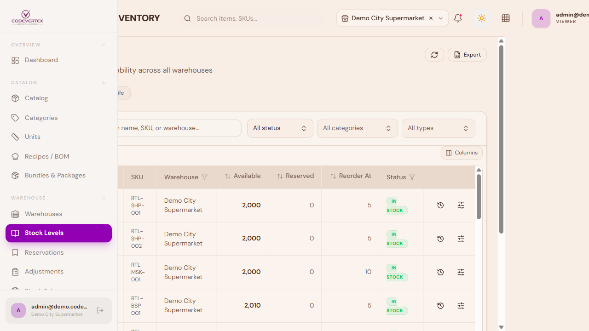Navigate to Recipes / BOM
Viewport: 589px width, 331px height.
pyautogui.click(x=58, y=157)
